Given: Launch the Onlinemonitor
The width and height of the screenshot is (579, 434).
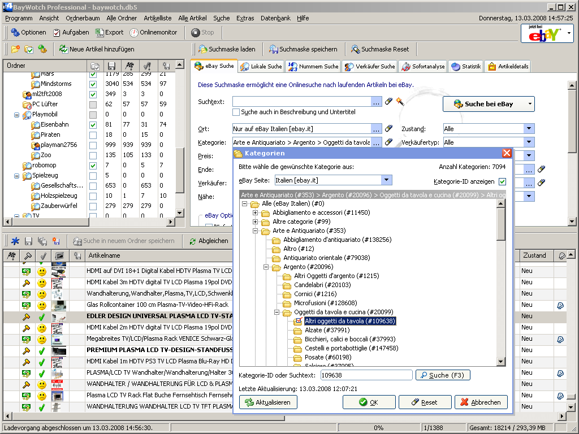Looking at the screenshot, I should click(154, 32).
